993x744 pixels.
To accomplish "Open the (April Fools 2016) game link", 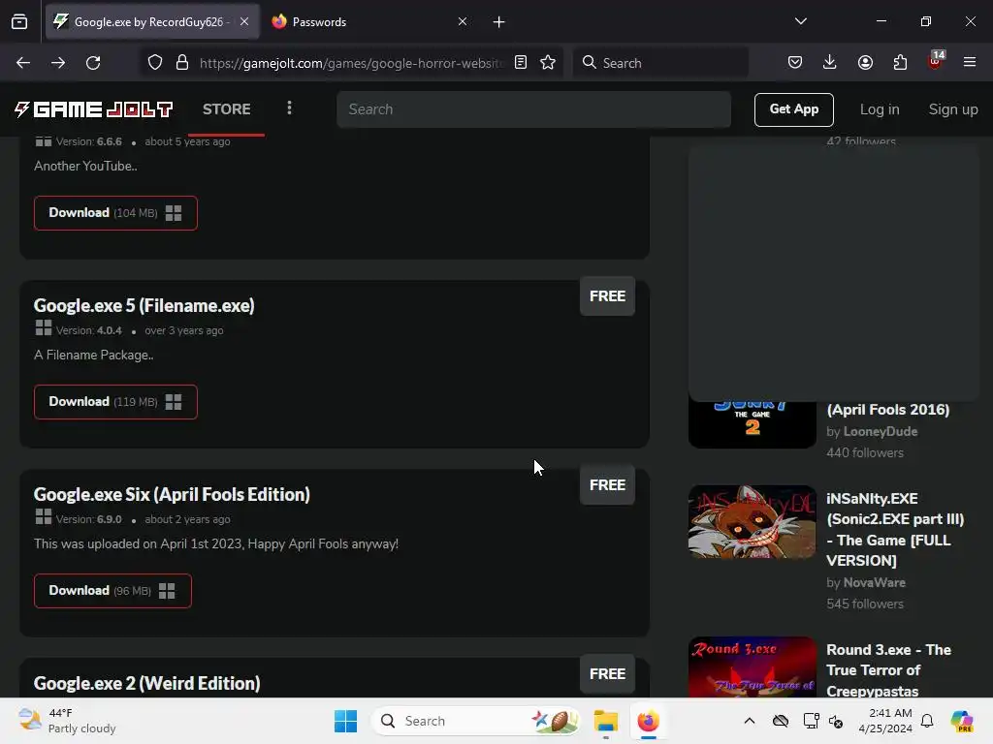I will [x=888, y=410].
